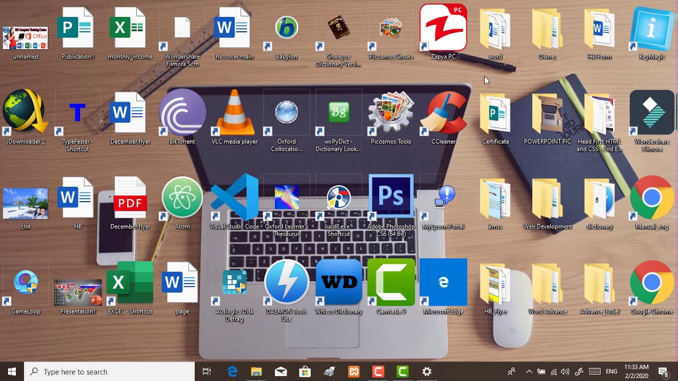Open File Explorer from the taskbar
The height and width of the screenshot is (381, 678).
pos(256,371)
